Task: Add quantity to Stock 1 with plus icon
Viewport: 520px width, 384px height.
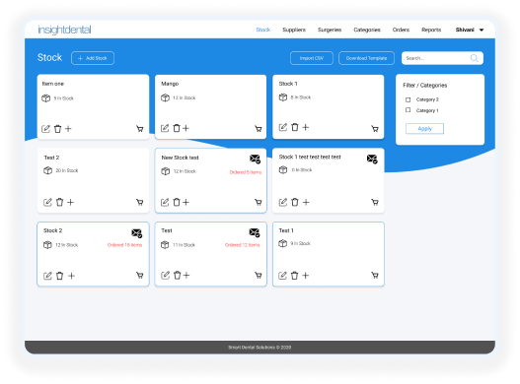Action: 306,127
